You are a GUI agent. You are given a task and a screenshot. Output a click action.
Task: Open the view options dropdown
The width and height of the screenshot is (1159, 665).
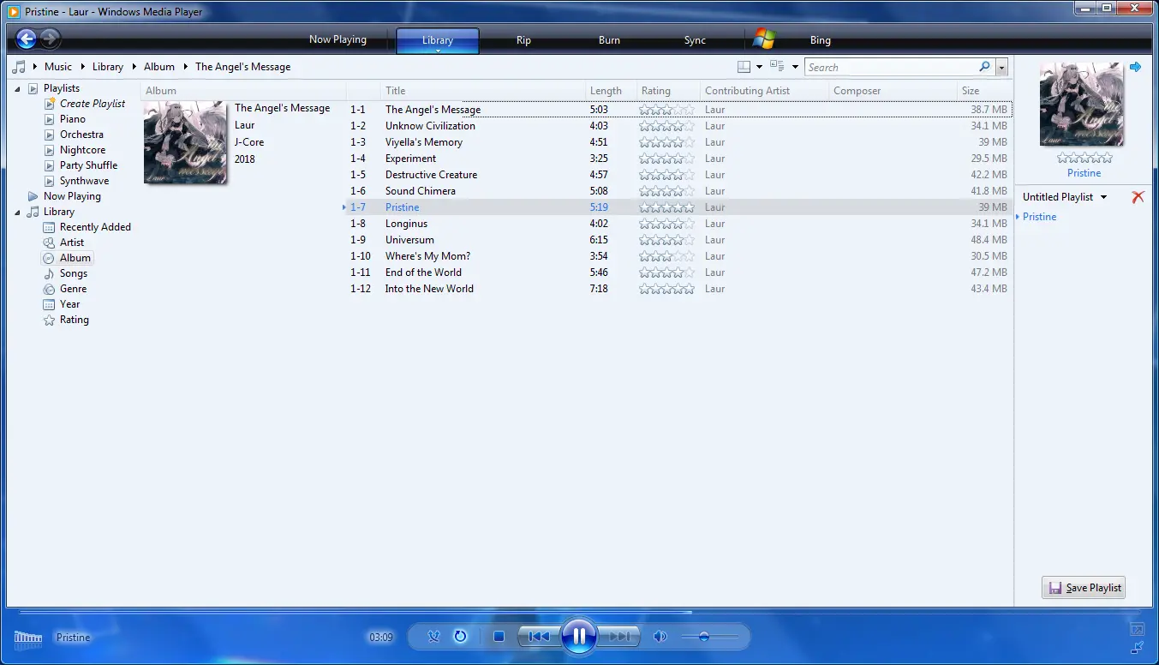[795, 67]
